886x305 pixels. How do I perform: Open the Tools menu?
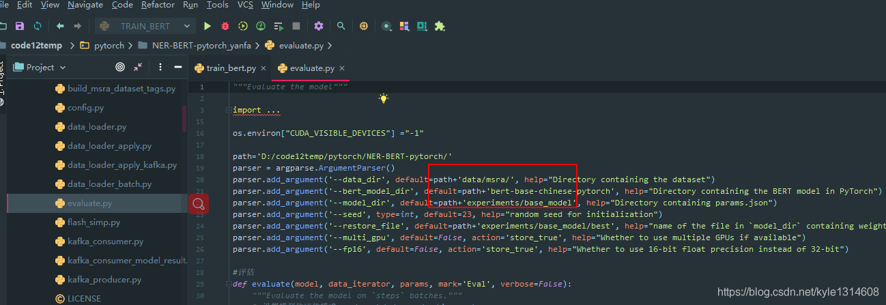point(218,5)
